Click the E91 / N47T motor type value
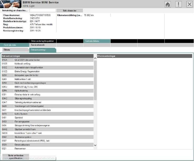 (35, 21)
